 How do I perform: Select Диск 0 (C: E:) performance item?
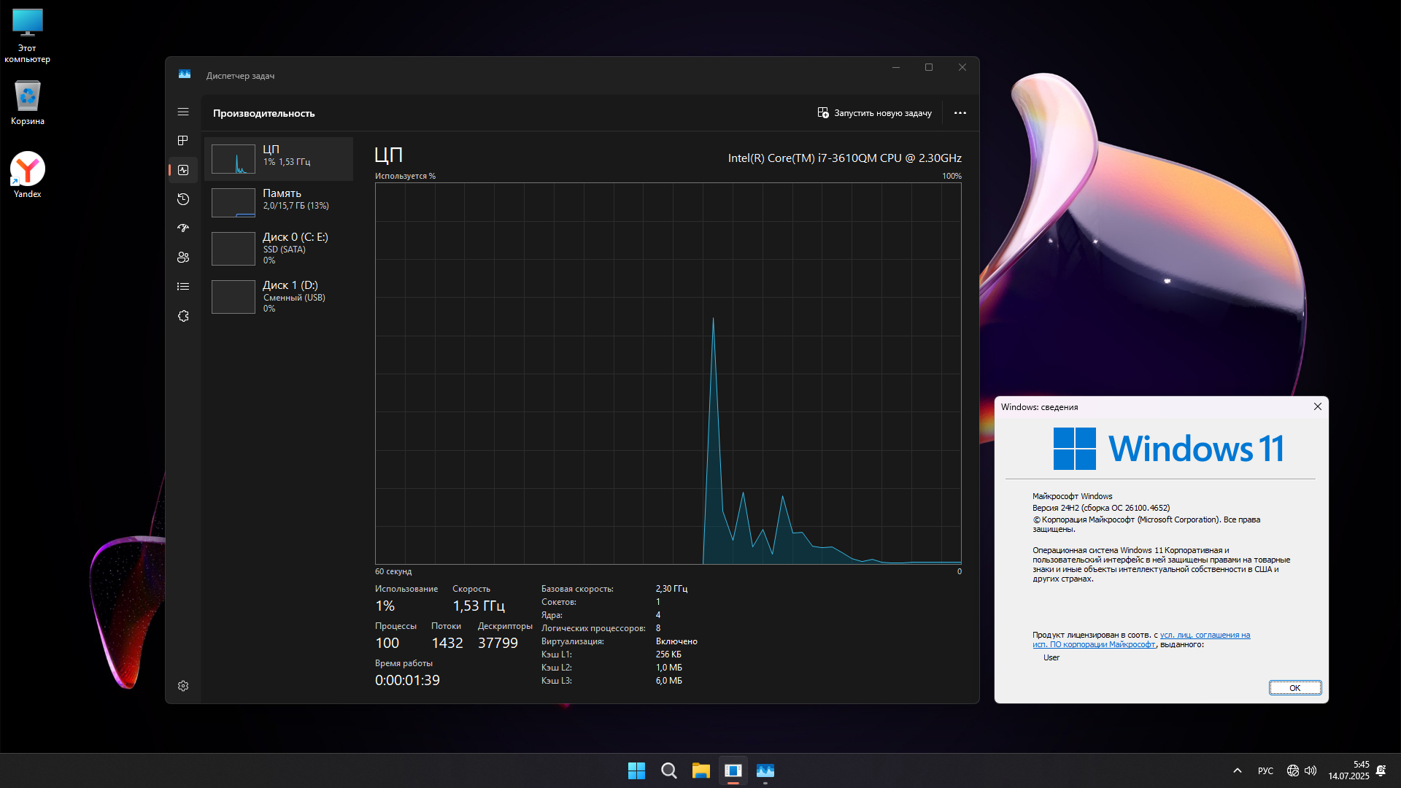(279, 248)
